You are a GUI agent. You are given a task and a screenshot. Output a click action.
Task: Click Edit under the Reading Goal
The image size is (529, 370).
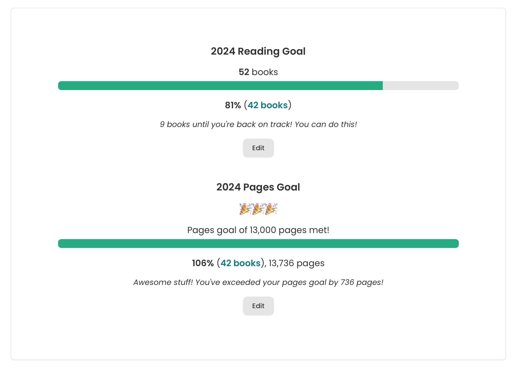(x=258, y=148)
